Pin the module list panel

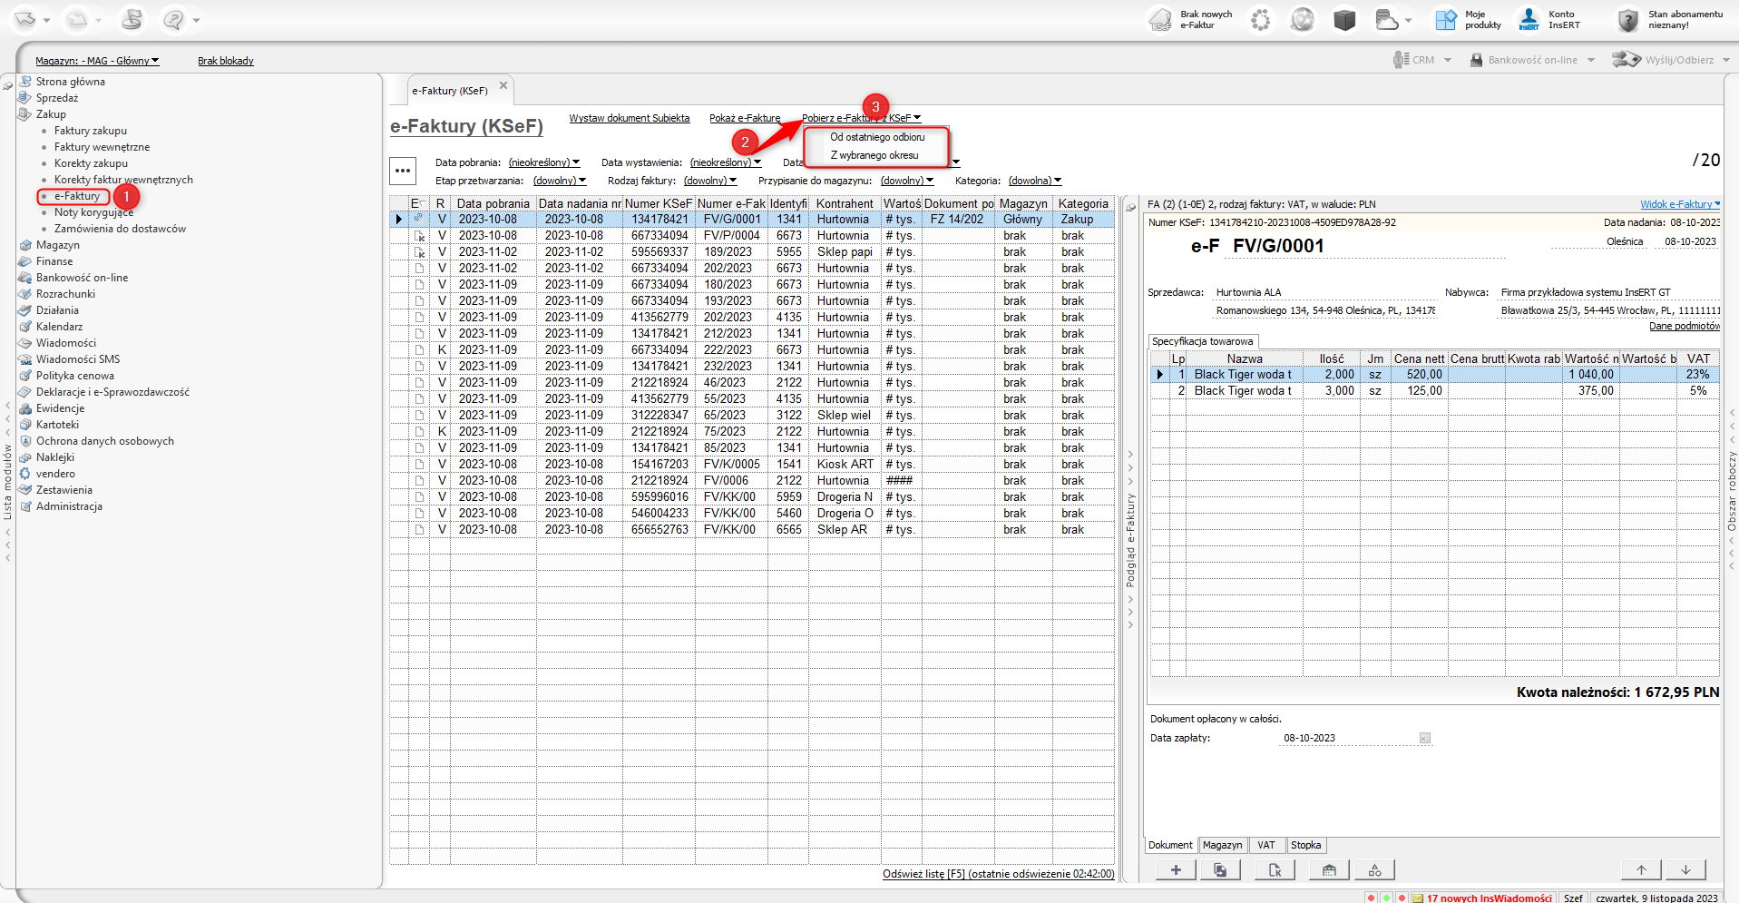pos(8,85)
